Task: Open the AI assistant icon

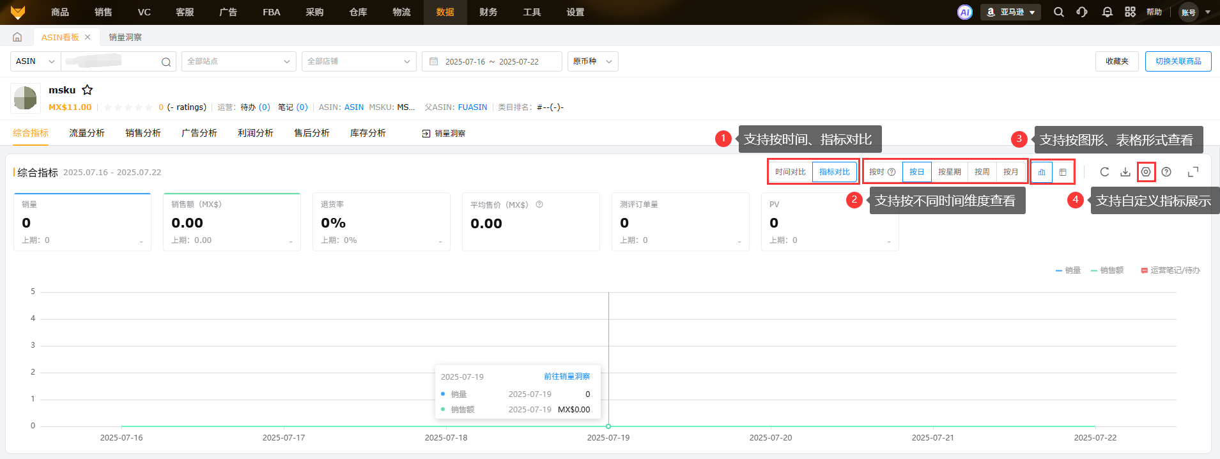Action: tap(964, 12)
